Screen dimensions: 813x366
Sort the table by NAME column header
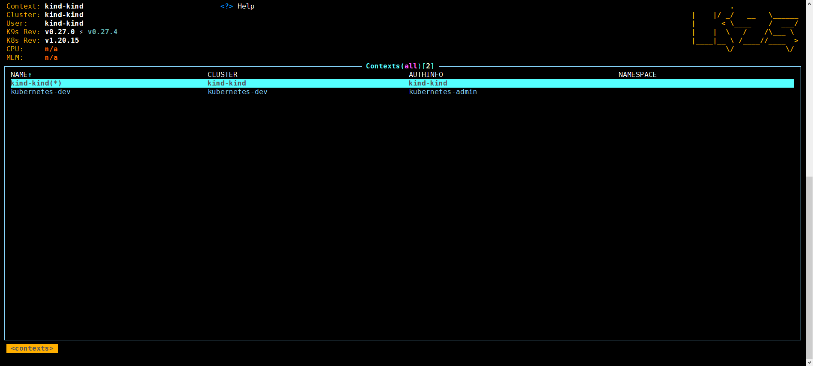[x=19, y=75]
